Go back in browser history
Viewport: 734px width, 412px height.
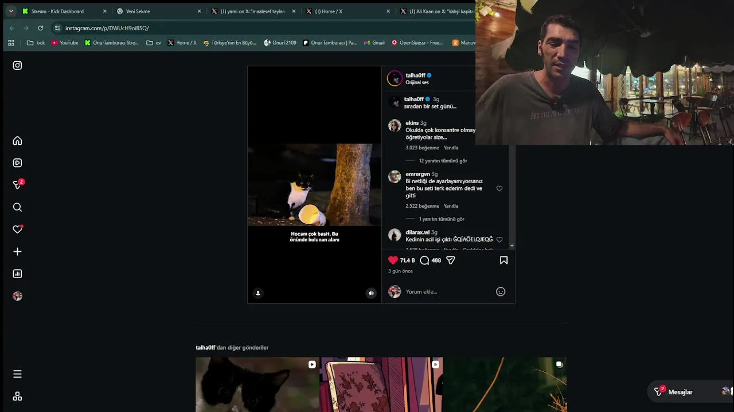coord(12,28)
